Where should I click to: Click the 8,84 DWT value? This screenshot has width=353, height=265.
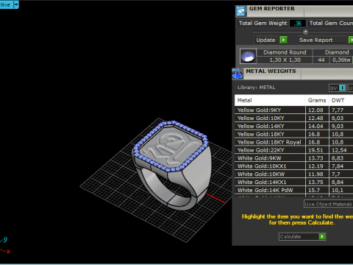click(338, 183)
